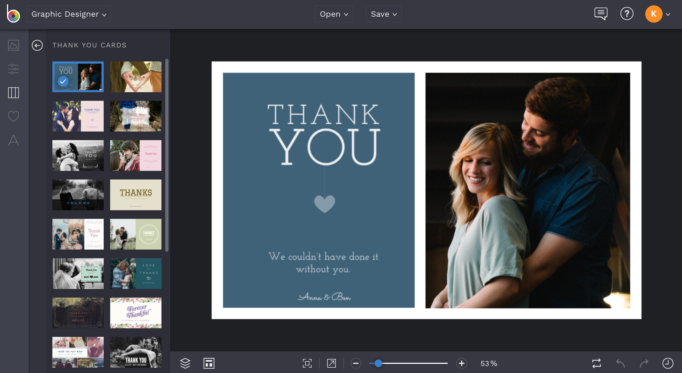Viewport: 682px width, 373px height.
Task: Expand the account chevron next to avatar
Action: (x=668, y=15)
